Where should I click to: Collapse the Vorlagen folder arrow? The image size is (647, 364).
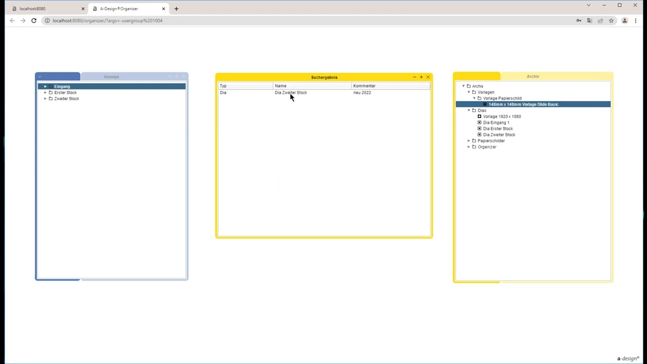click(469, 92)
